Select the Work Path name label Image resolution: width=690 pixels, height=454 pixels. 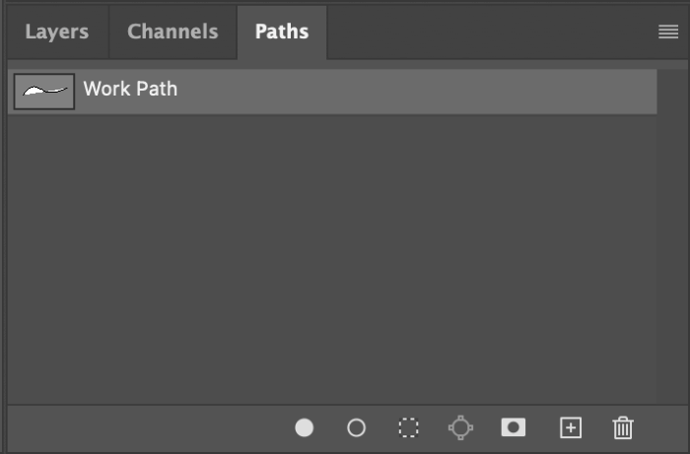(130, 89)
